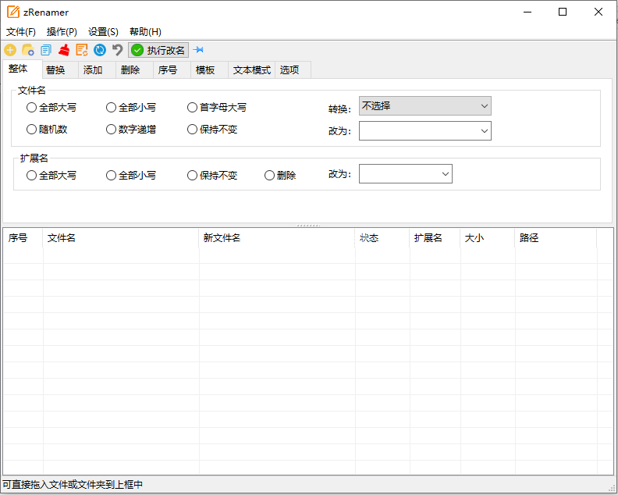Minimize the zRenamer window

click(527, 12)
